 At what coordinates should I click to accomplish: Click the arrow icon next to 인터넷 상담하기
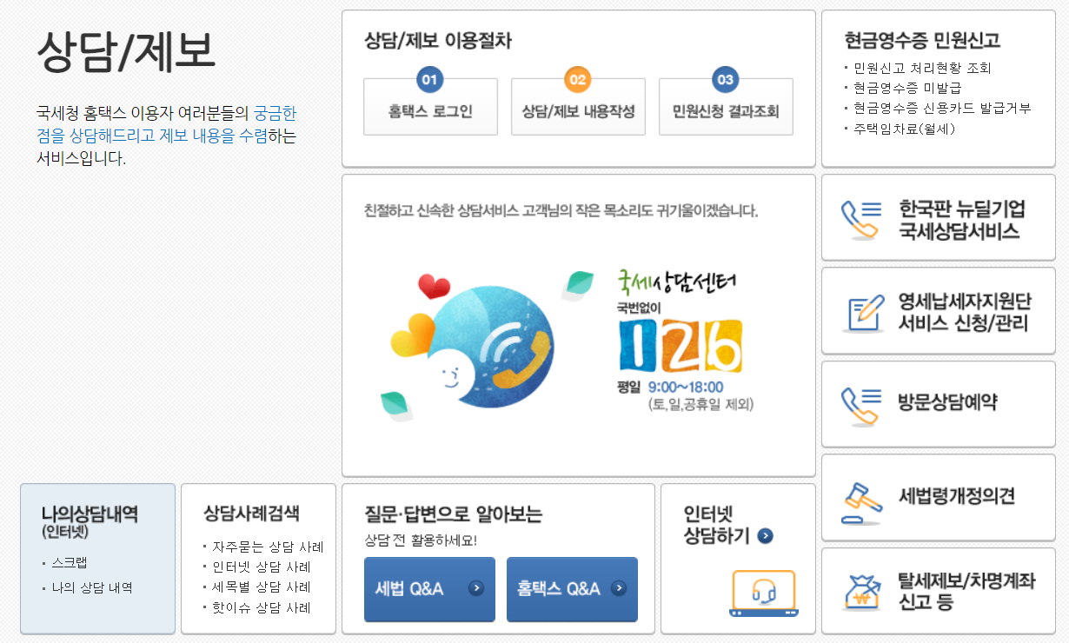(x=765, y=535)
